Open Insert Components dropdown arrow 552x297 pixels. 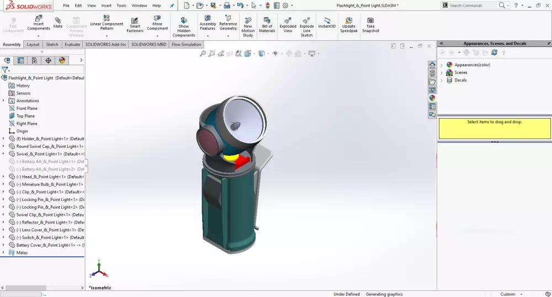[39, 36]
